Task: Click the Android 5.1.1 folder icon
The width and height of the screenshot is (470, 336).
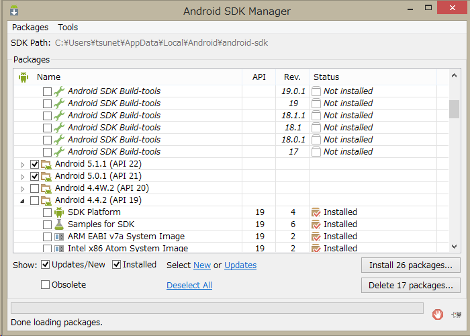Action: [46, 164]
